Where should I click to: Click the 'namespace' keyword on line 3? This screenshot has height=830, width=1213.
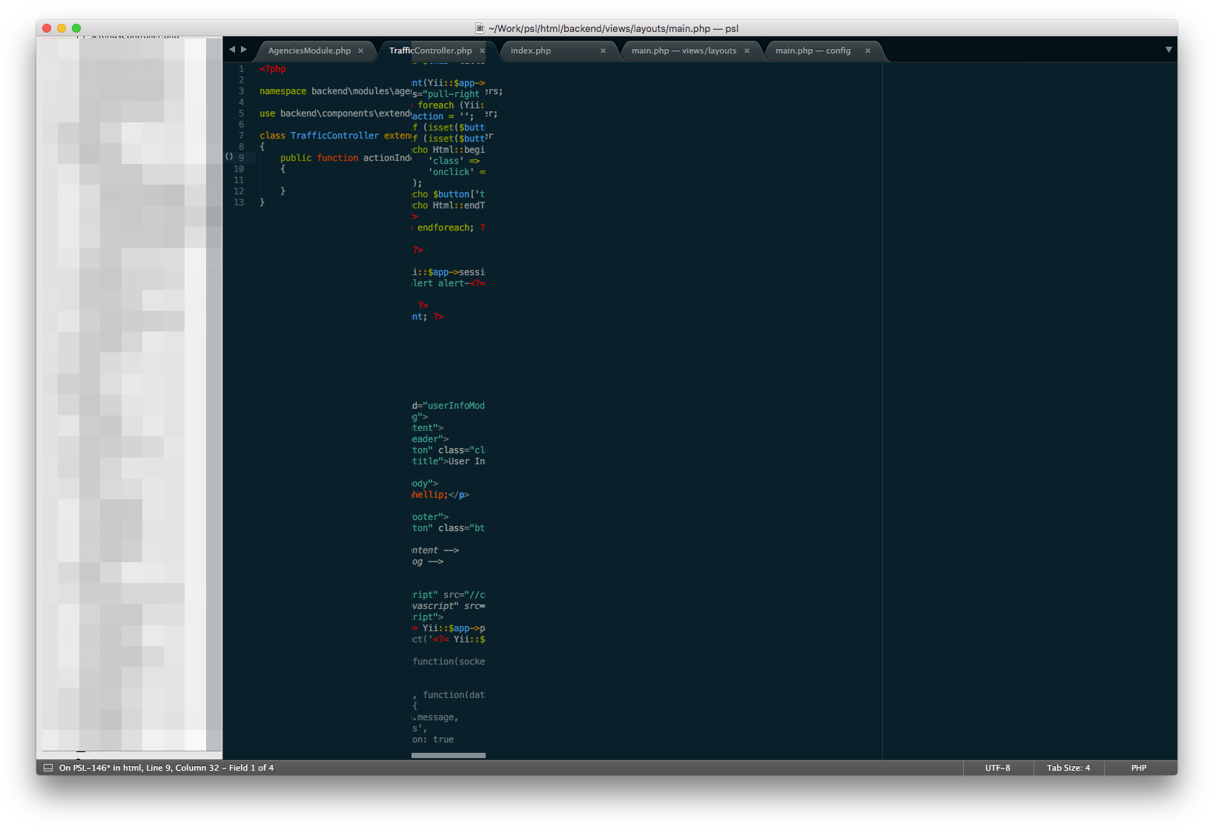pos(282,91)
